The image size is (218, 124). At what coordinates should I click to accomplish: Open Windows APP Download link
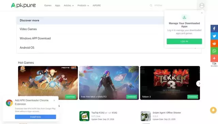[x=35, y=38]
